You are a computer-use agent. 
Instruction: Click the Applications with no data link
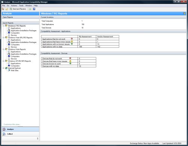tap(52, 47)
